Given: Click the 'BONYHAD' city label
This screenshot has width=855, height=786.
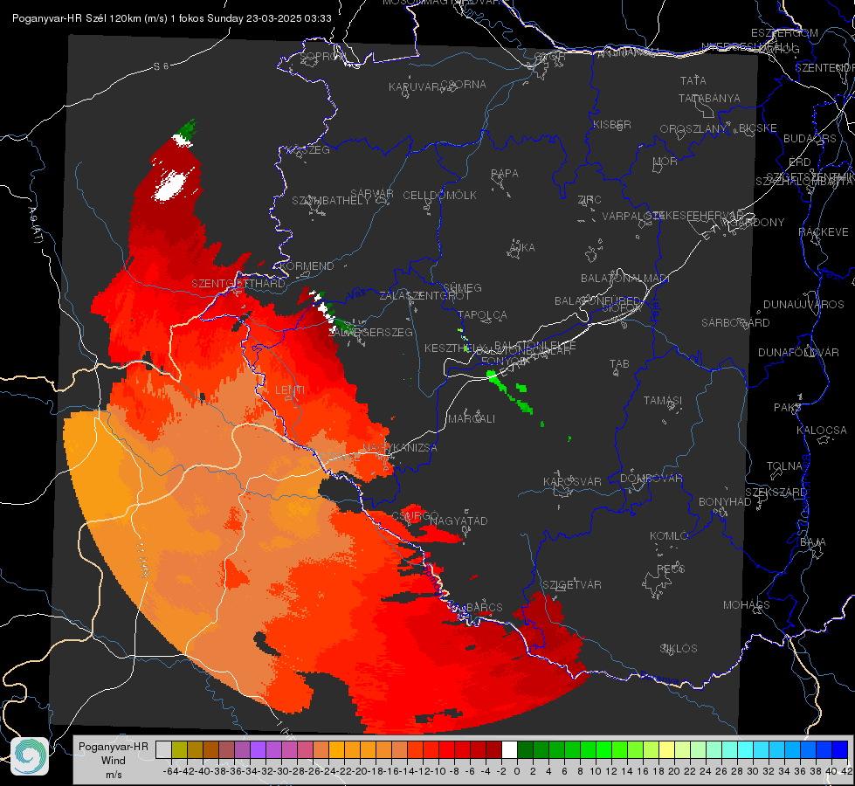Looking at the screenshot, I should (725, 501).
